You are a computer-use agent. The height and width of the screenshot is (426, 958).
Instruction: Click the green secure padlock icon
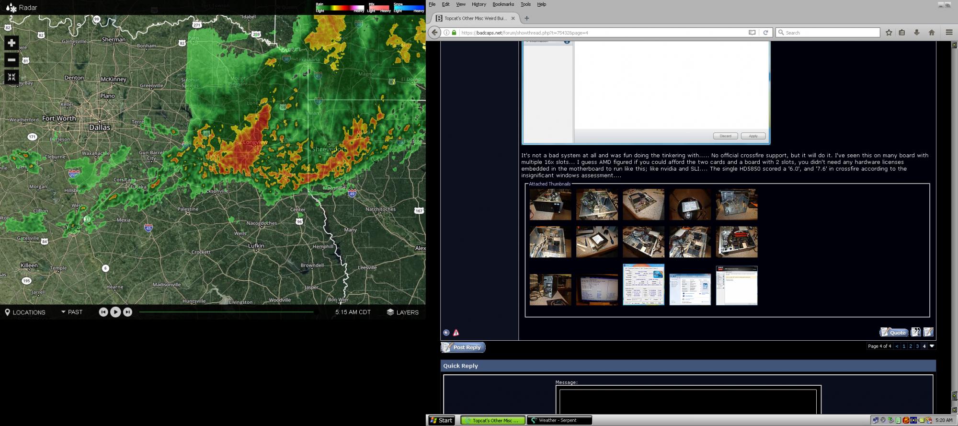click(x=454, y=33)
